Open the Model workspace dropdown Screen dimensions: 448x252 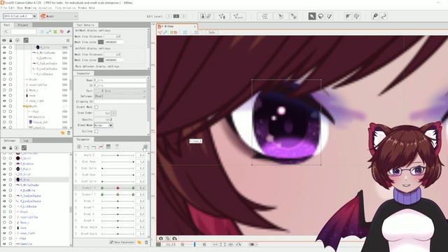[59, 16]
